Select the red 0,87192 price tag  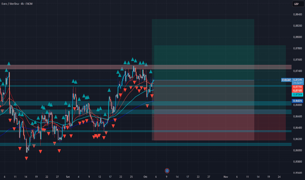point(297,87)
